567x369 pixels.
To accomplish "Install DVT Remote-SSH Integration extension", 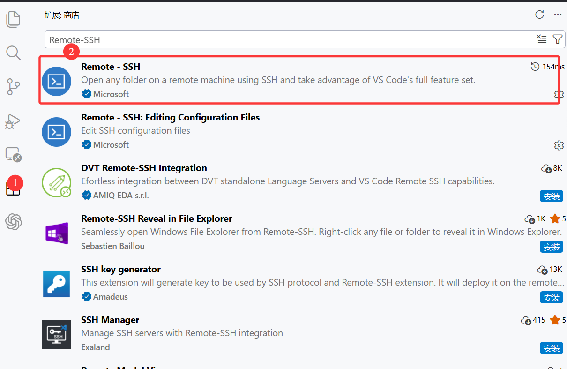I will (x=552, y=196).
